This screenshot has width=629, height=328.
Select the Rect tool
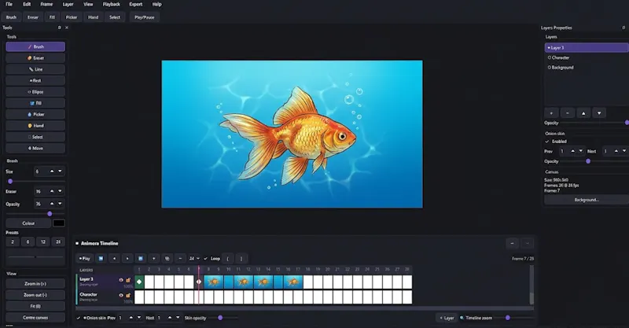click(35, 80)
